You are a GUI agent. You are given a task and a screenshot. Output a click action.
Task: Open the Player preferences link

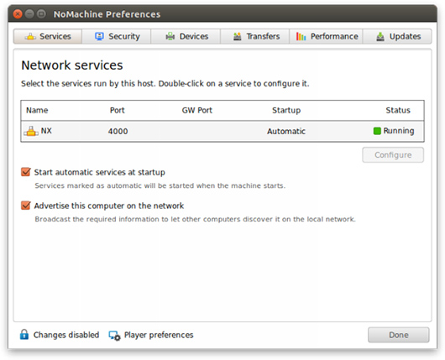[159, 335]
